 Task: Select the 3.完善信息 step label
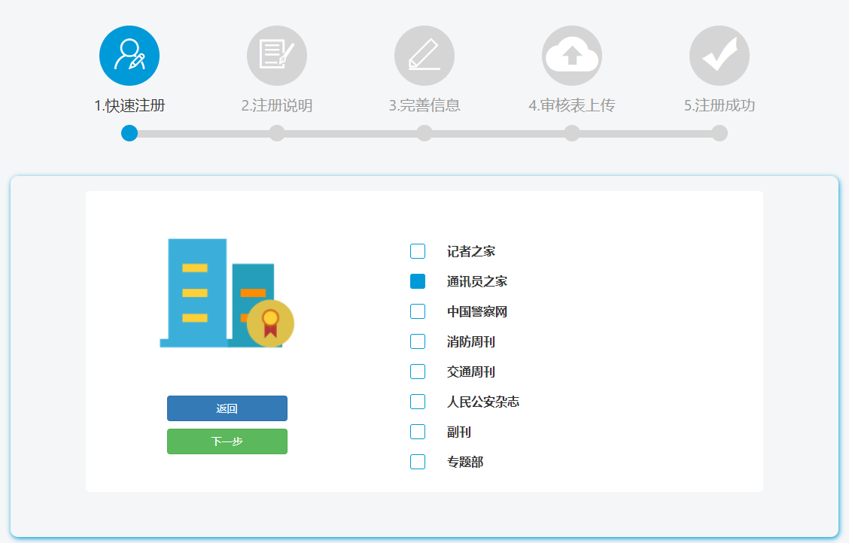point(424,105)
